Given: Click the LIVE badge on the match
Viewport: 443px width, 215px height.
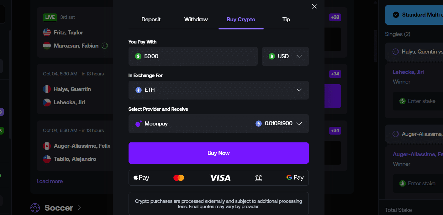Looking at the screenshot, I should [50, 17].
